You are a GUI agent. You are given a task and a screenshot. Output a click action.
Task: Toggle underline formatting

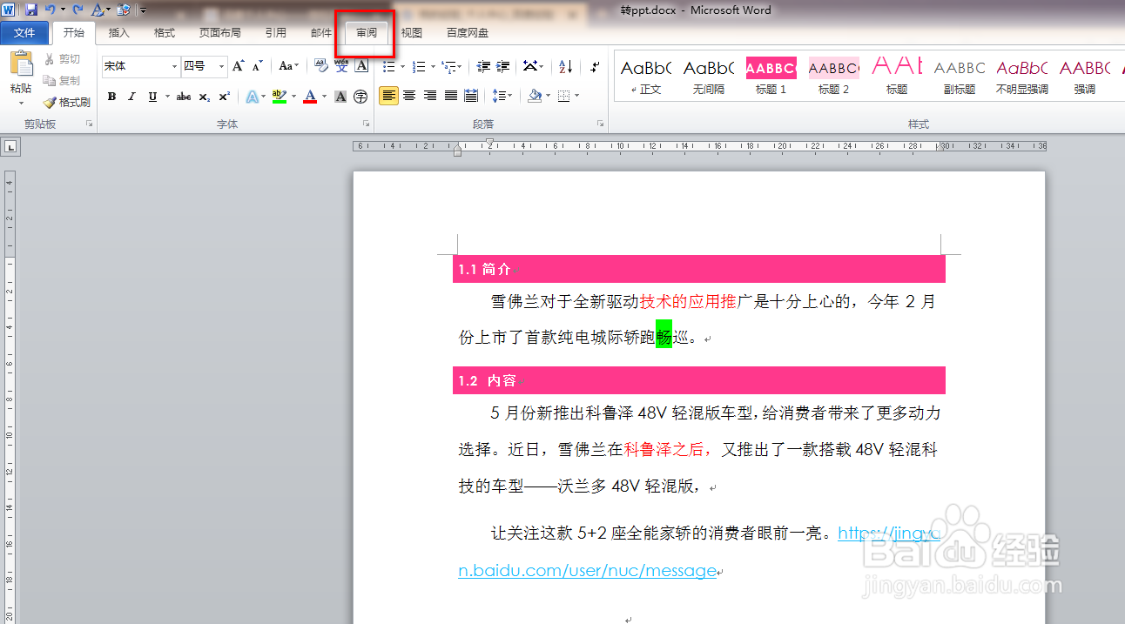pos(152,97)
